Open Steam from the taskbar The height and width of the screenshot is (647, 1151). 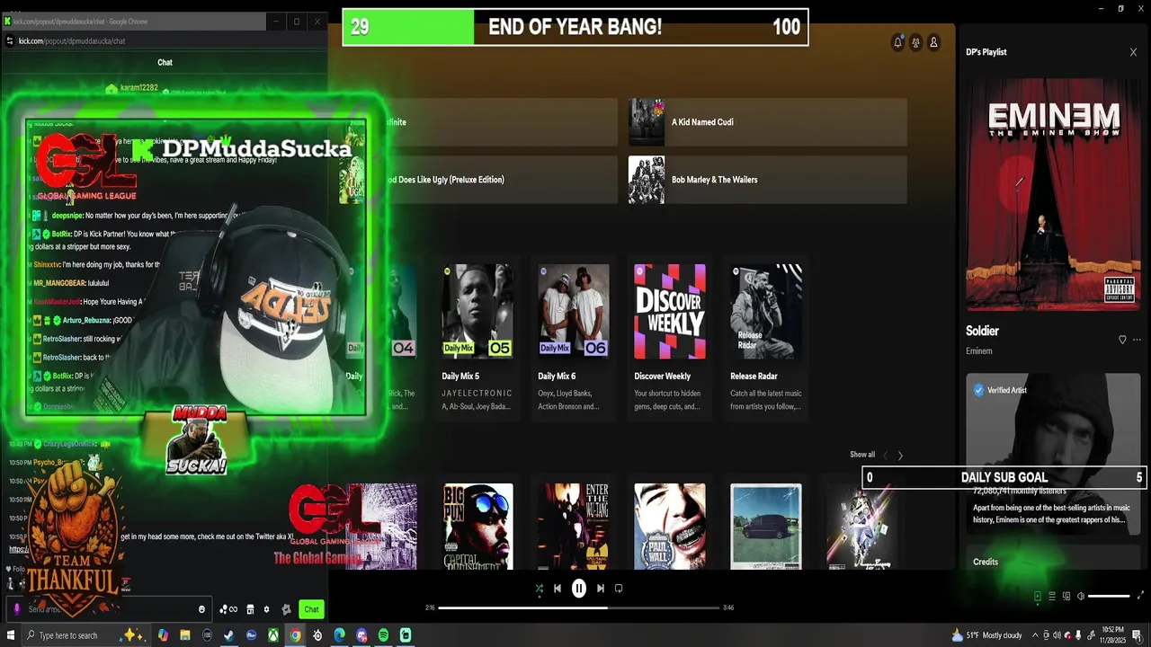coord(229,635)
